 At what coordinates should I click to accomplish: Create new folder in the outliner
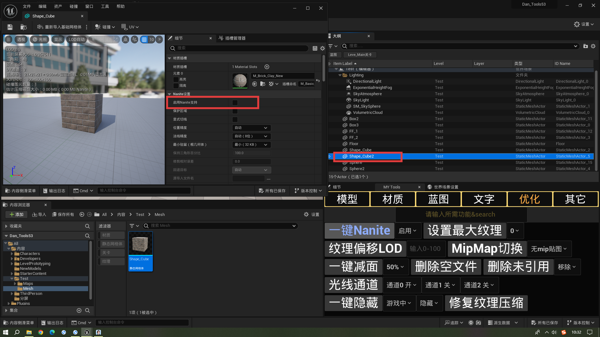[x=586, y=46]
